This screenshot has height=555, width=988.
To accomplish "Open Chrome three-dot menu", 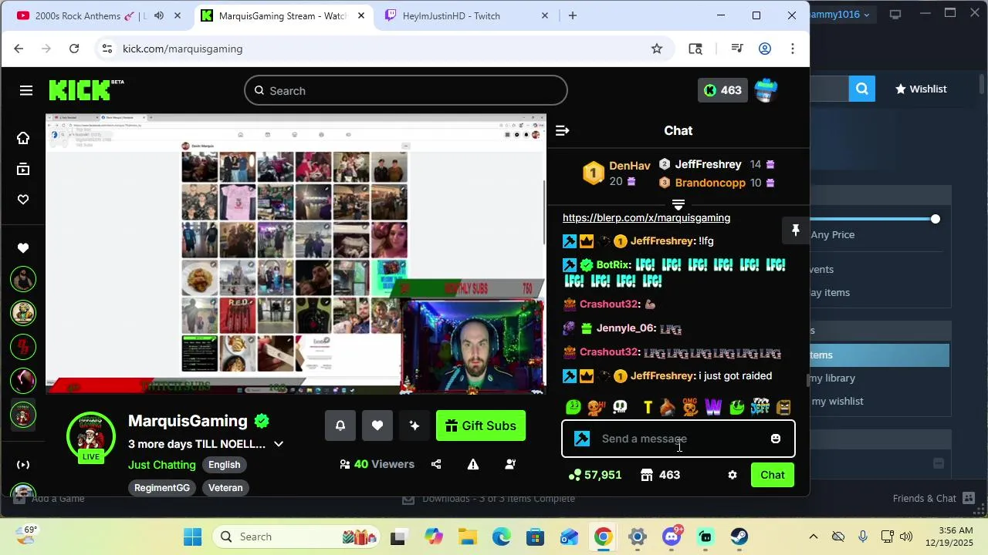I will (793, 49).
